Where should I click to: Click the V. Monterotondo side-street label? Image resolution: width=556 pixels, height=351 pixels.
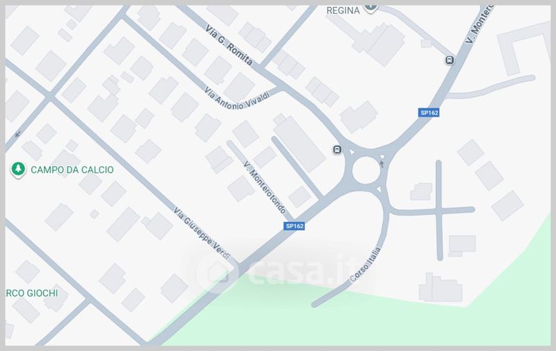click(x=265, y=187)
